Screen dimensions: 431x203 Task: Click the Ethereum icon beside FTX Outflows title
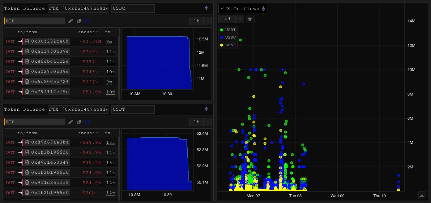263,9
